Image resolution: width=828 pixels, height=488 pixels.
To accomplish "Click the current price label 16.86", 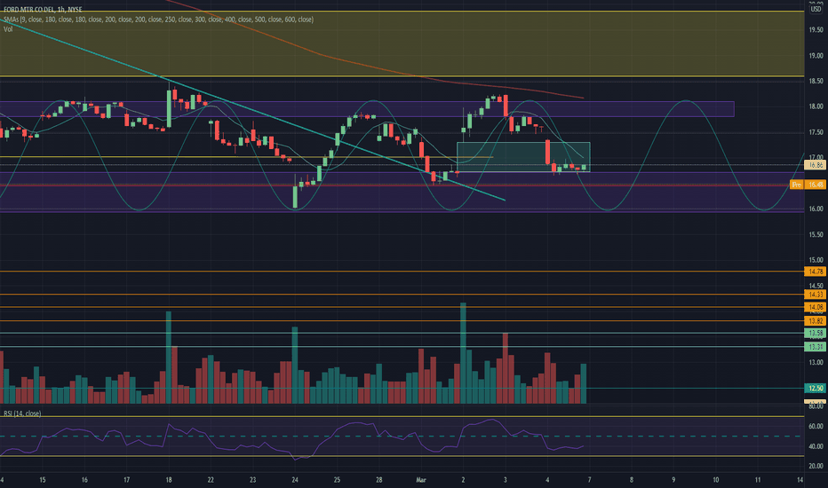I will coord(816,165).
